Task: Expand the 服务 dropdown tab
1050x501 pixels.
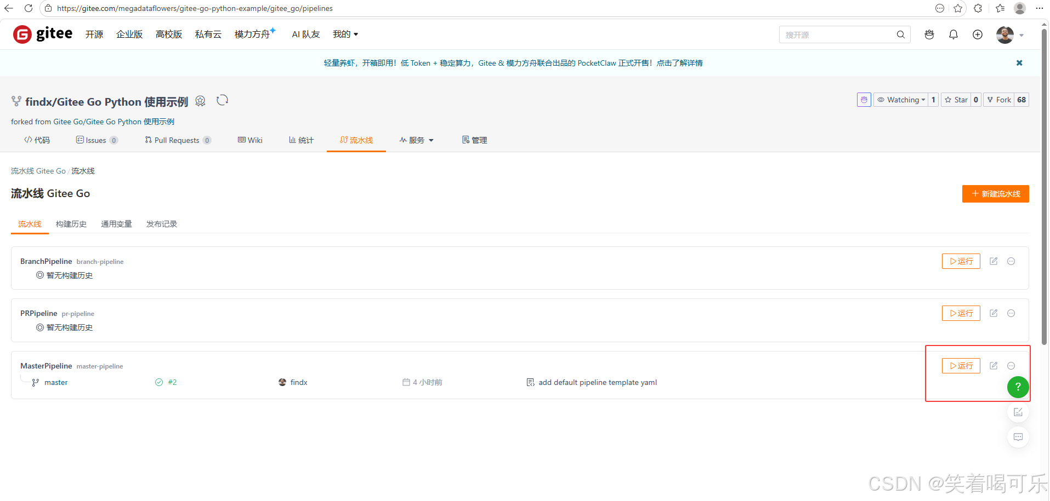Action: click(x=416, y=140)
